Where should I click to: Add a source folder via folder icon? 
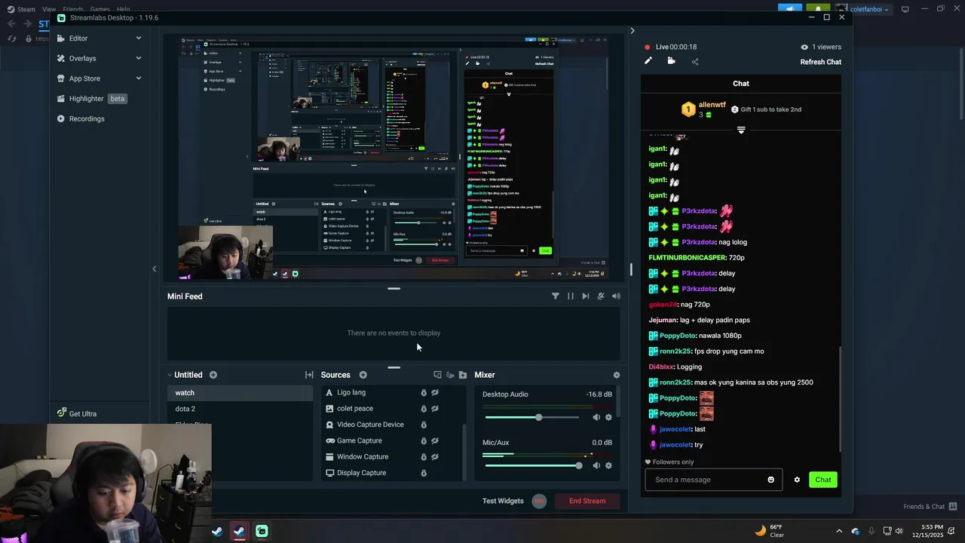click(x=463, y=375)
